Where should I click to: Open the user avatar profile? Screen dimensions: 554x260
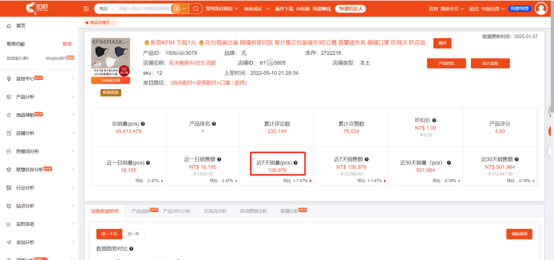pos(541,9)
